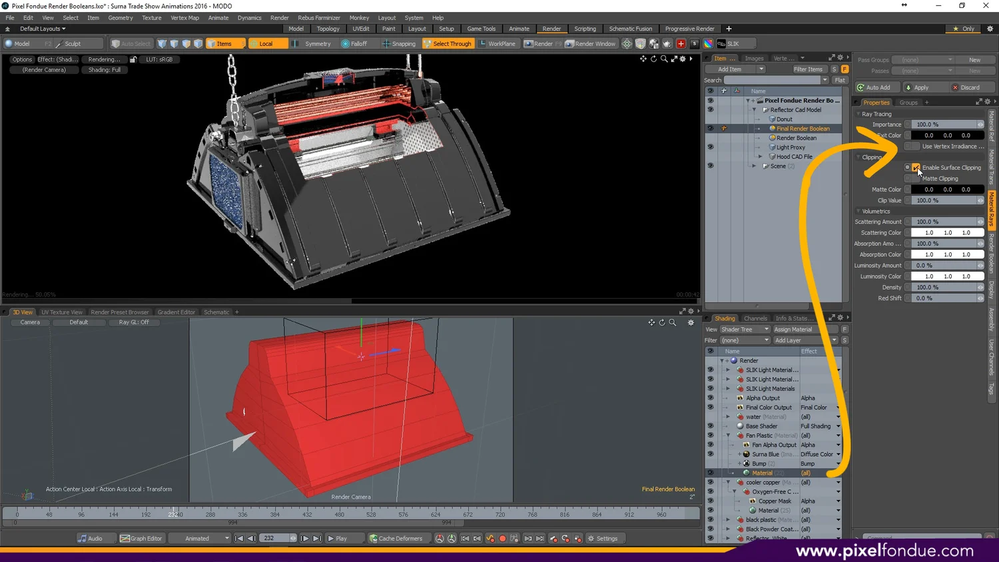This screenshot has width=999, height=562.
Task: Open the Default Layouts dropdown
Action: (42, 29)
